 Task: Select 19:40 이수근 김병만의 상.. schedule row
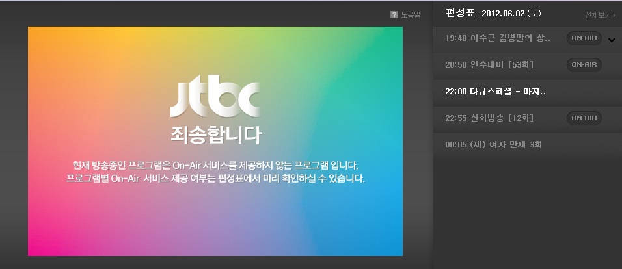(528, 40)
